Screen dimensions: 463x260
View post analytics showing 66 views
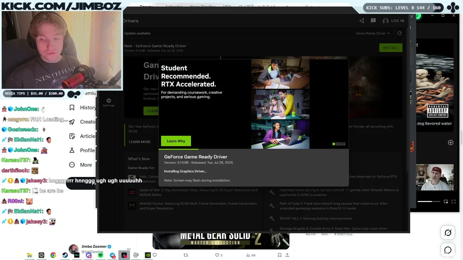[251, 255]
